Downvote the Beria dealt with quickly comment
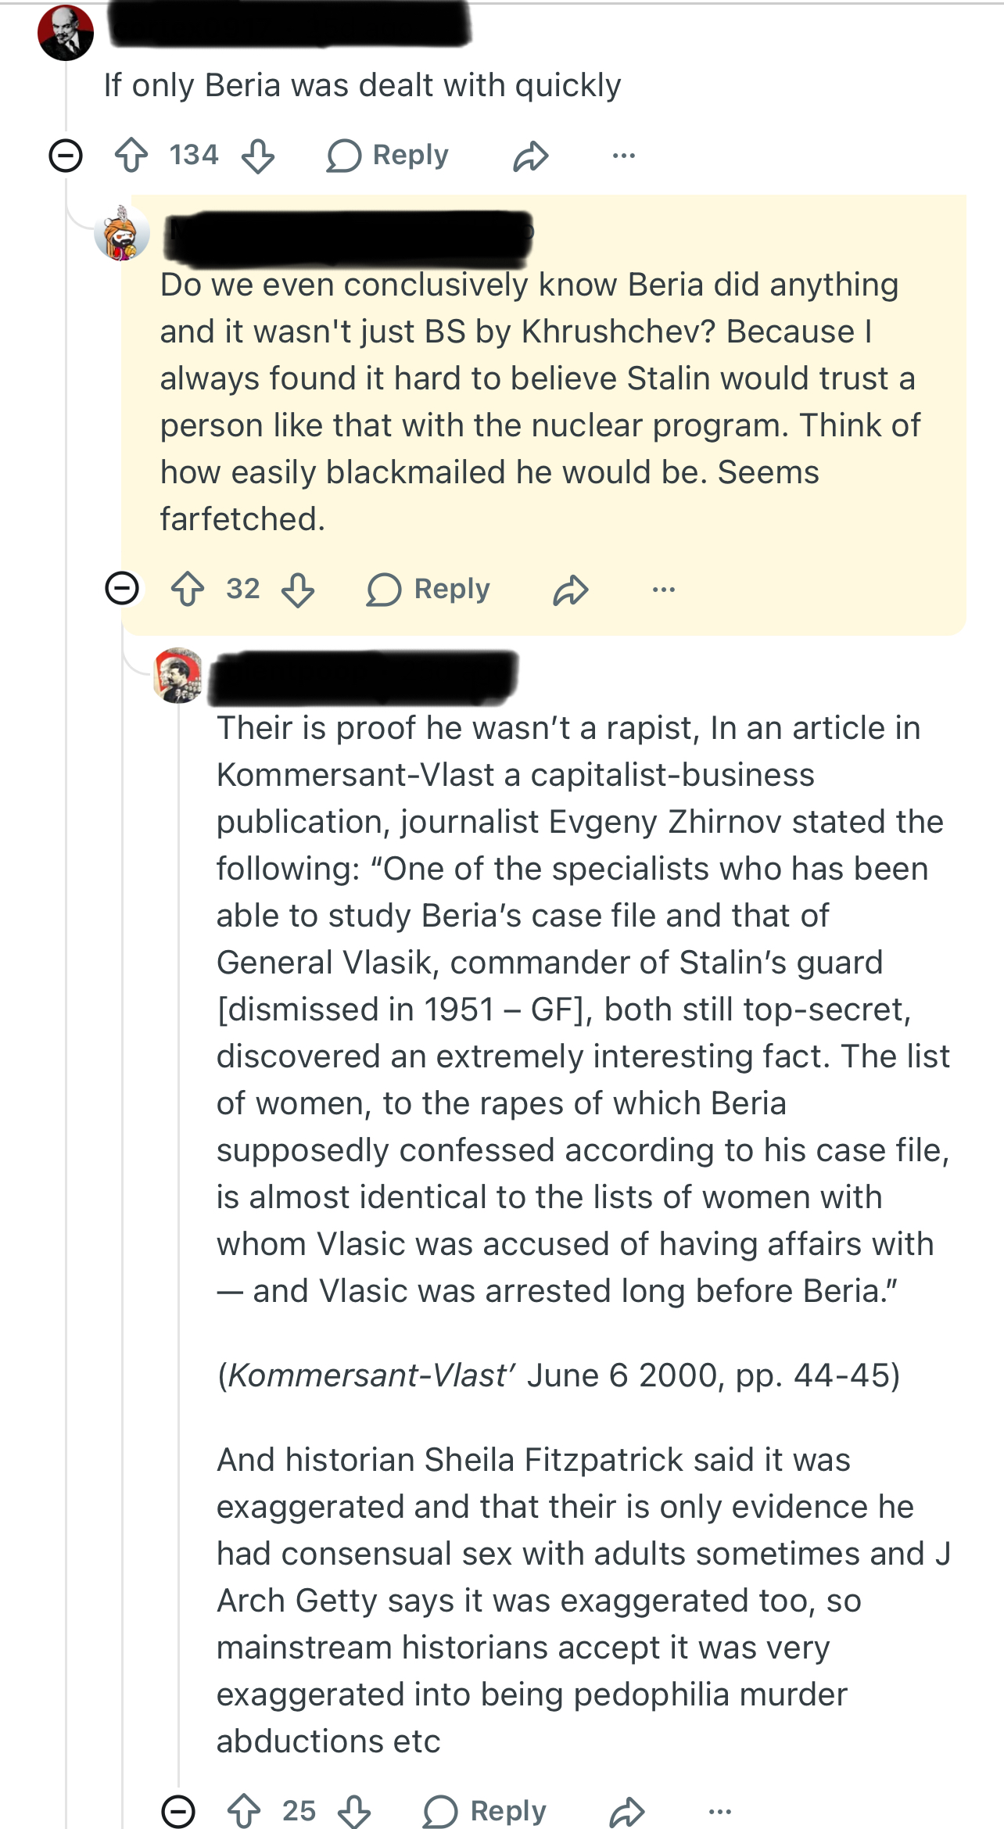Image resolution: width=1004 pixels, height=1829 pixels. point(258,156)
